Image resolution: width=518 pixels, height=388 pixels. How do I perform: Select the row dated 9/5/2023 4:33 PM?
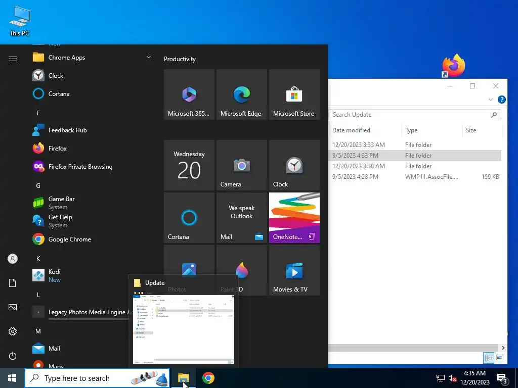coord(415,156)
